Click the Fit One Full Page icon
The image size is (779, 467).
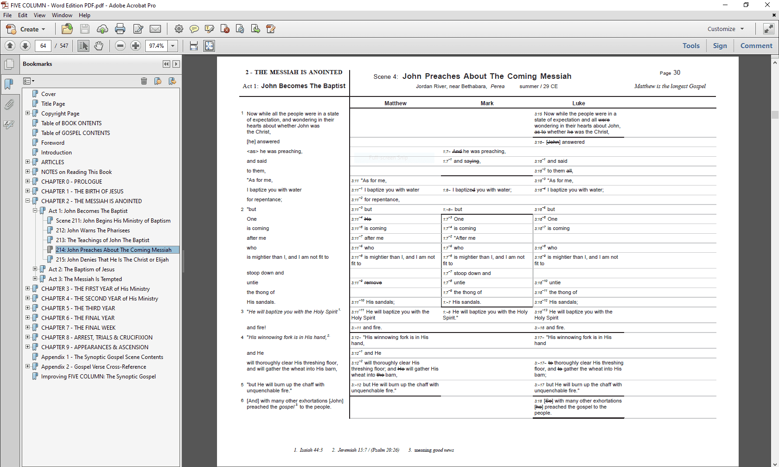click(209, 45)
